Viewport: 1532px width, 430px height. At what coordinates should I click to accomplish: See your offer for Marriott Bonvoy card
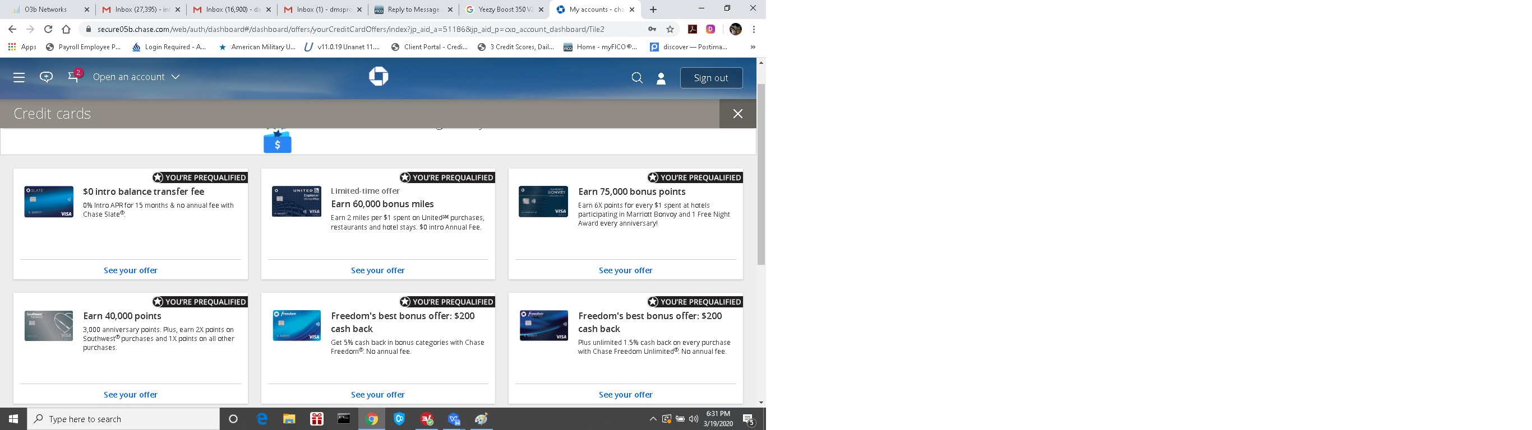(x=626, y=270)
